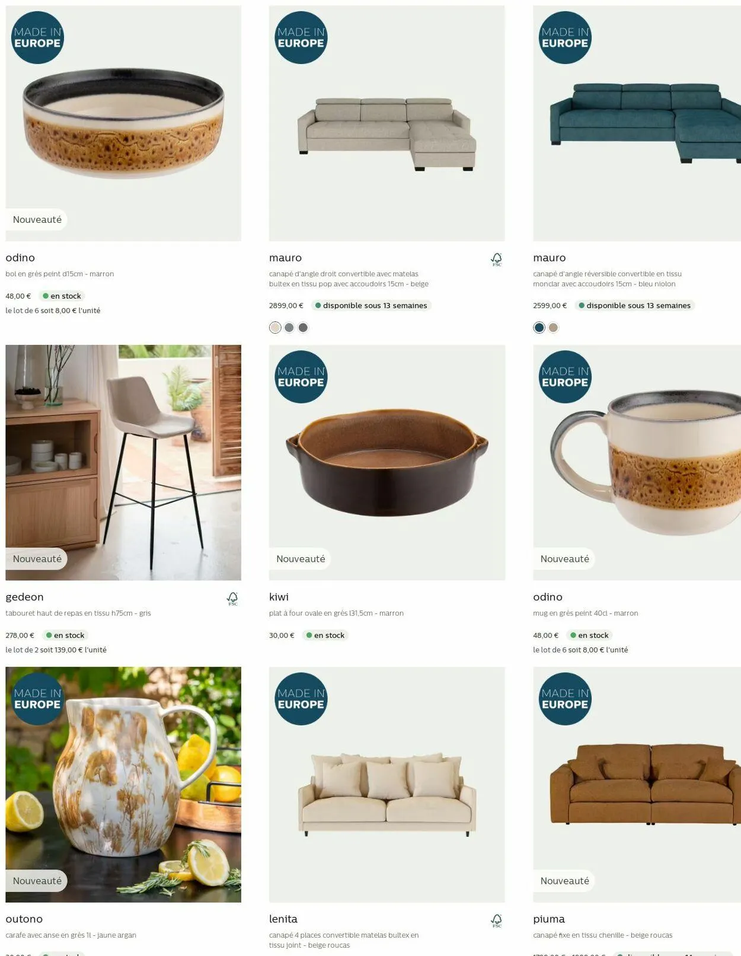
Task: Click Nouveauté tag on kiwi oven dish
Action: pyautogui.click(x=301, y=559)
